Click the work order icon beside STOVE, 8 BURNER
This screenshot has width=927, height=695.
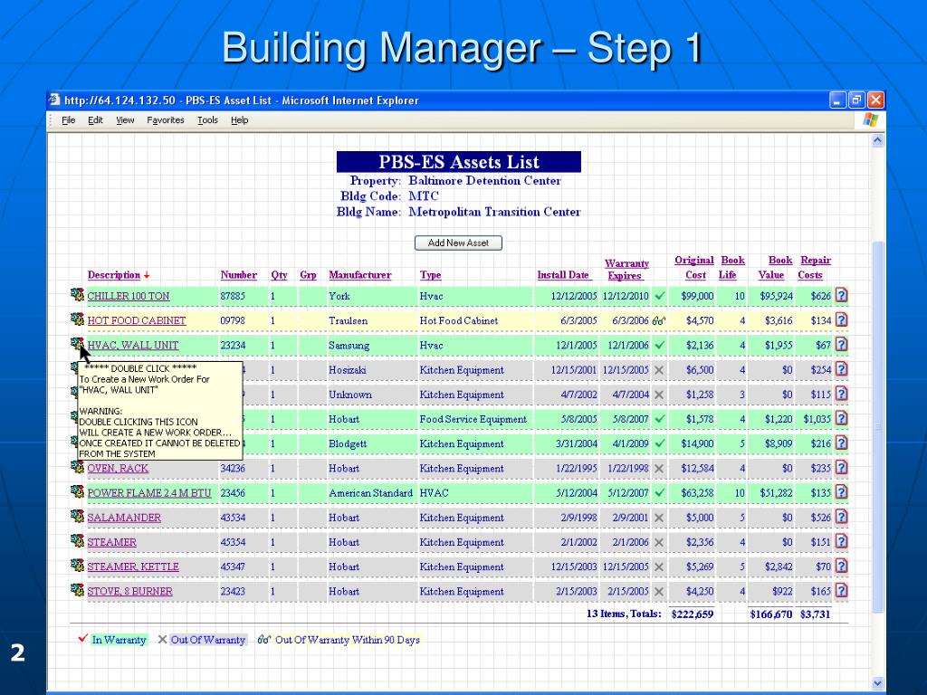click(77, 590)
